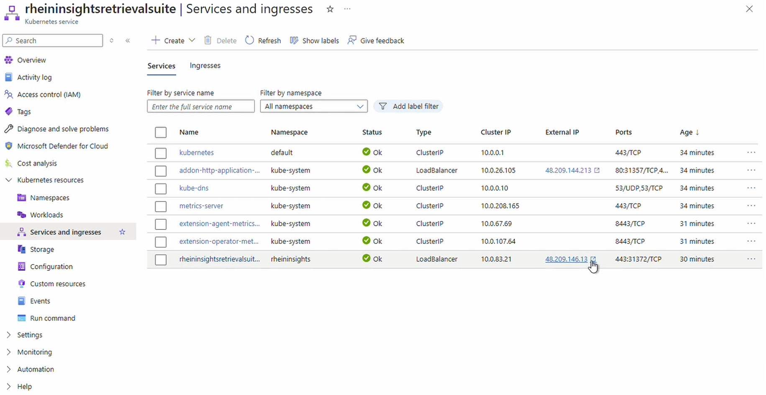
Task: Check the metrics-server row
Action: 161,206
